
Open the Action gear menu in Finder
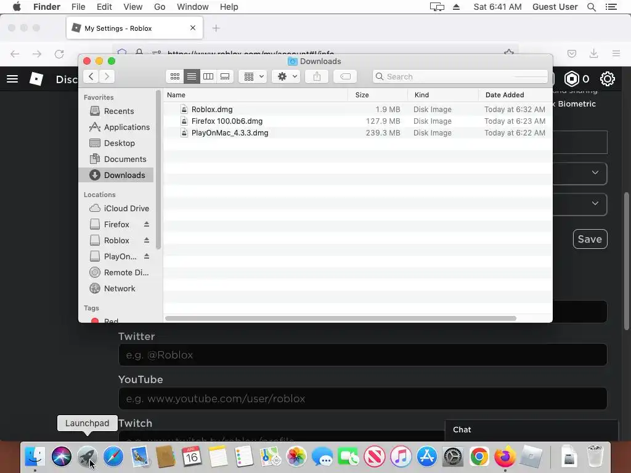[286, 76]
